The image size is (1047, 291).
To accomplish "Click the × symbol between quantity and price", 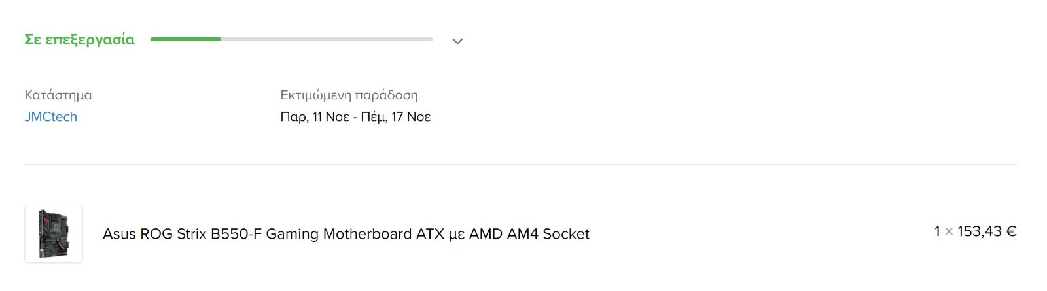I will (949, 232).
